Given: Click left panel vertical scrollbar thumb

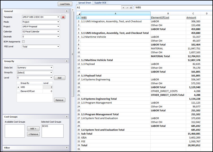Looking at the screenshot, I should coord(73,54).
